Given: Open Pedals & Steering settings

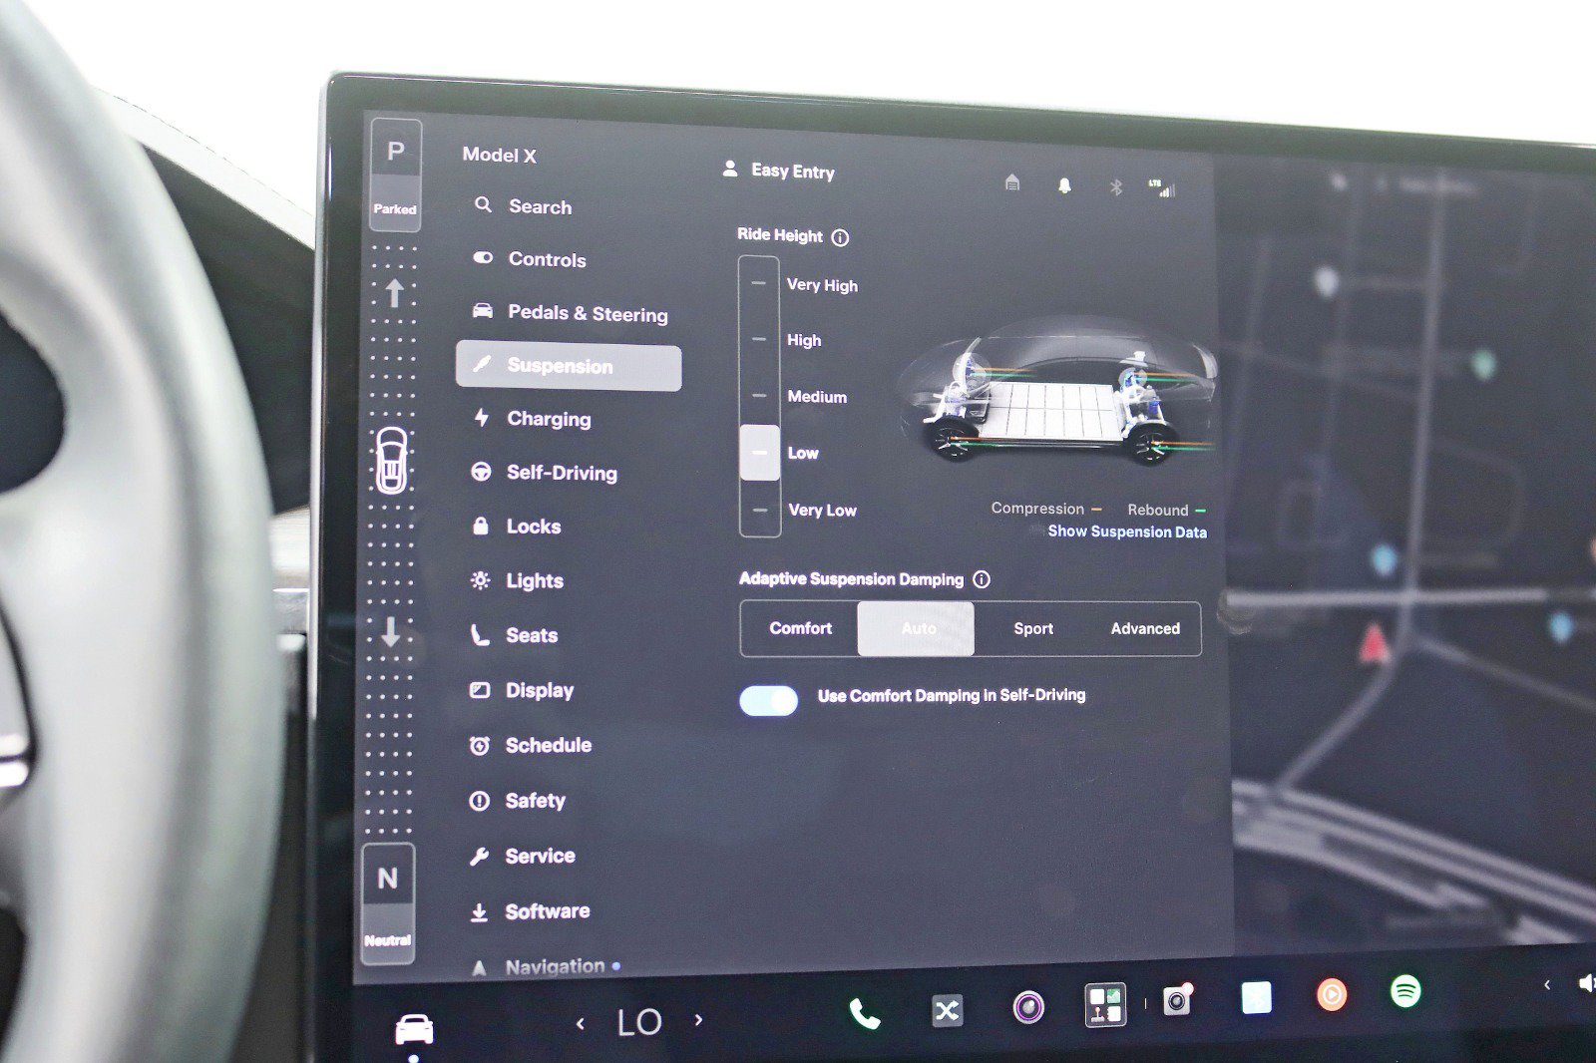Looking at the screenshot, I should (570, 313).
